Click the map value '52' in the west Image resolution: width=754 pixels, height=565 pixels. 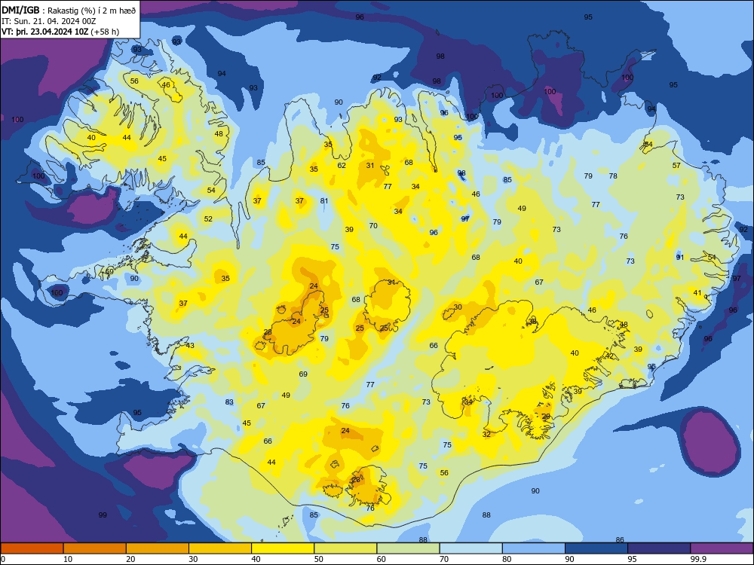coord(208,219)
